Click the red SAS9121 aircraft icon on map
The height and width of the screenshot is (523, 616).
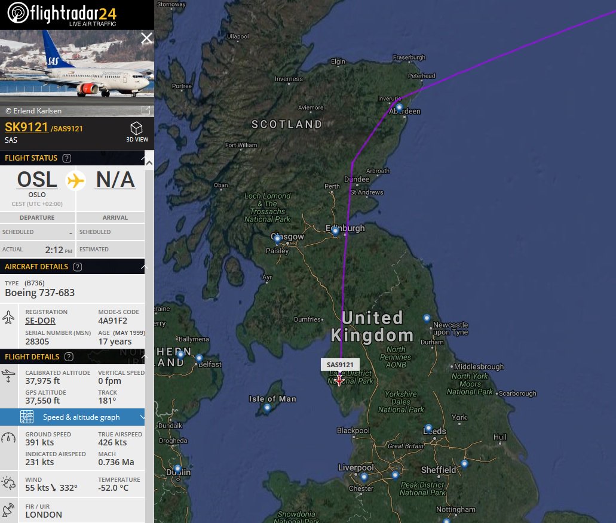[x=339, y=380]
